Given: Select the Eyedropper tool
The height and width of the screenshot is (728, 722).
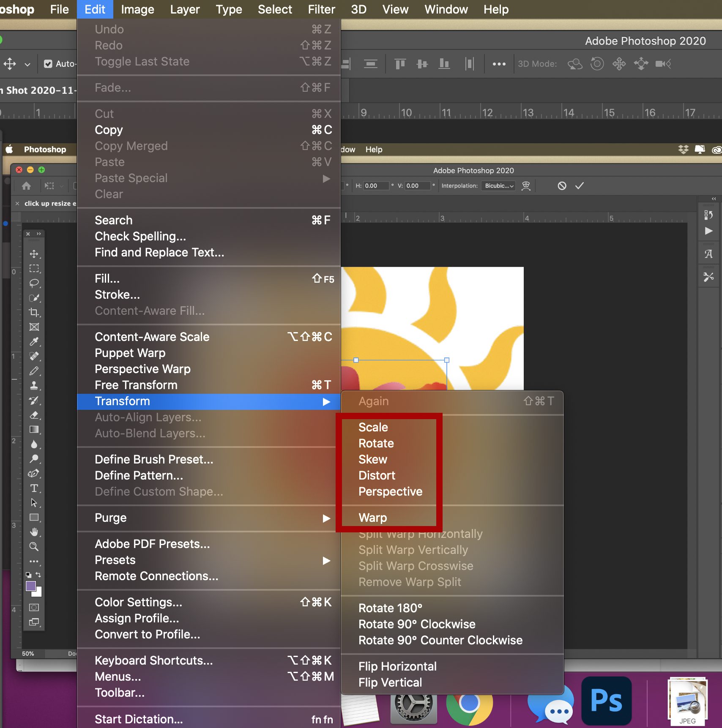Looking at the screenshot, I should coord(34,341).
